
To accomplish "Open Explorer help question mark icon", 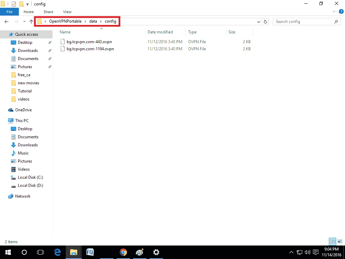I will click(341, 11).
